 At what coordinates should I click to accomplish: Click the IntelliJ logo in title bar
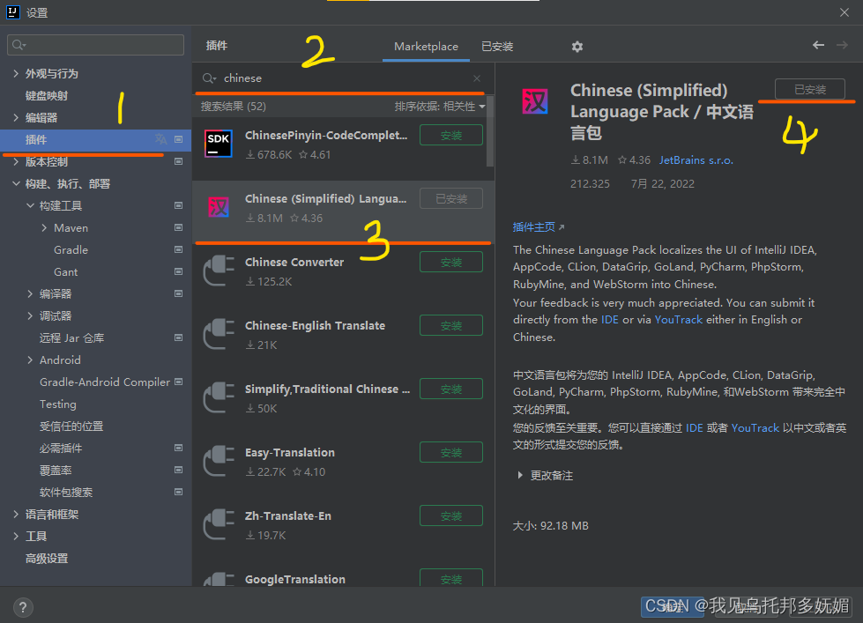tap(12, 12)
